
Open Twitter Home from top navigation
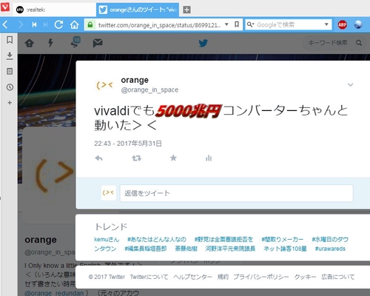coord(30,44)
